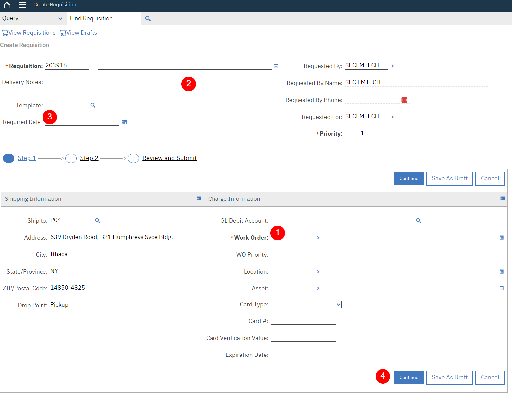This screenshot has height=396, width=512.
Task: Go to Step 1
Action: [x=27, y=158]
